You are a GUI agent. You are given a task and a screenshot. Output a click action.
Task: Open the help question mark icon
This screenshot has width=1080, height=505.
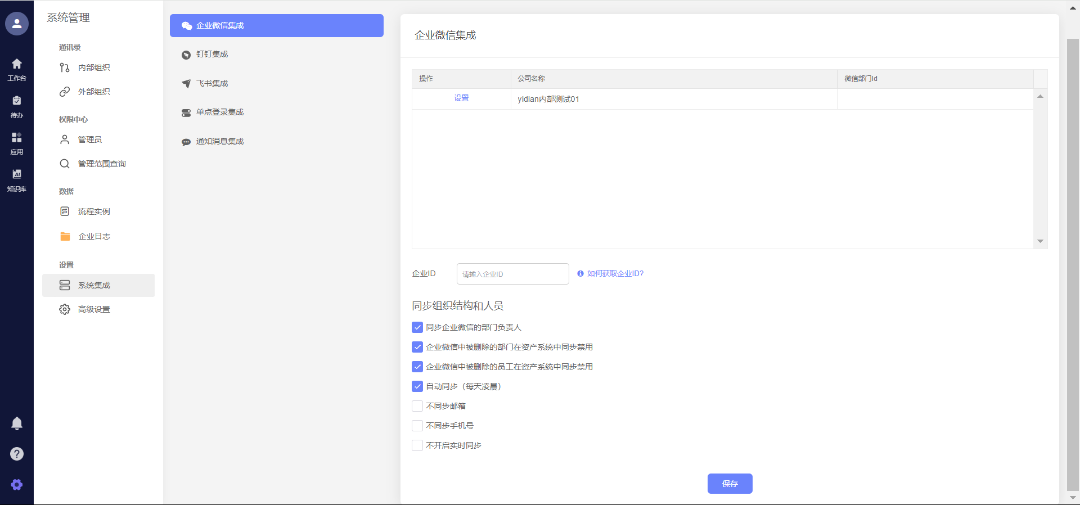pos(17,454)
